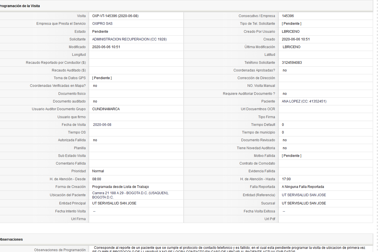The width and height of the screenshot is (381, 252).
Task: Select the Modificado date 2020-06-06 10:51
Action: (106, 47)
